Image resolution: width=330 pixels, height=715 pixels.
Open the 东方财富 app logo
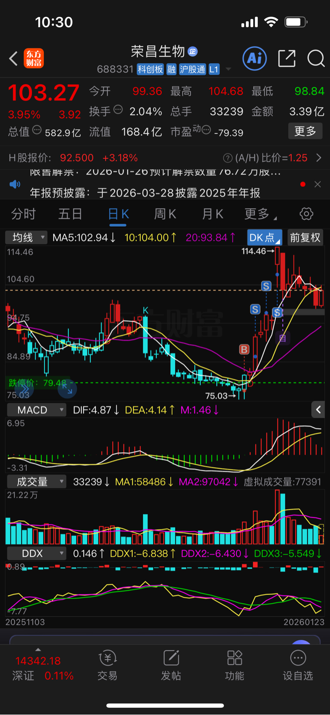[34, 58]
